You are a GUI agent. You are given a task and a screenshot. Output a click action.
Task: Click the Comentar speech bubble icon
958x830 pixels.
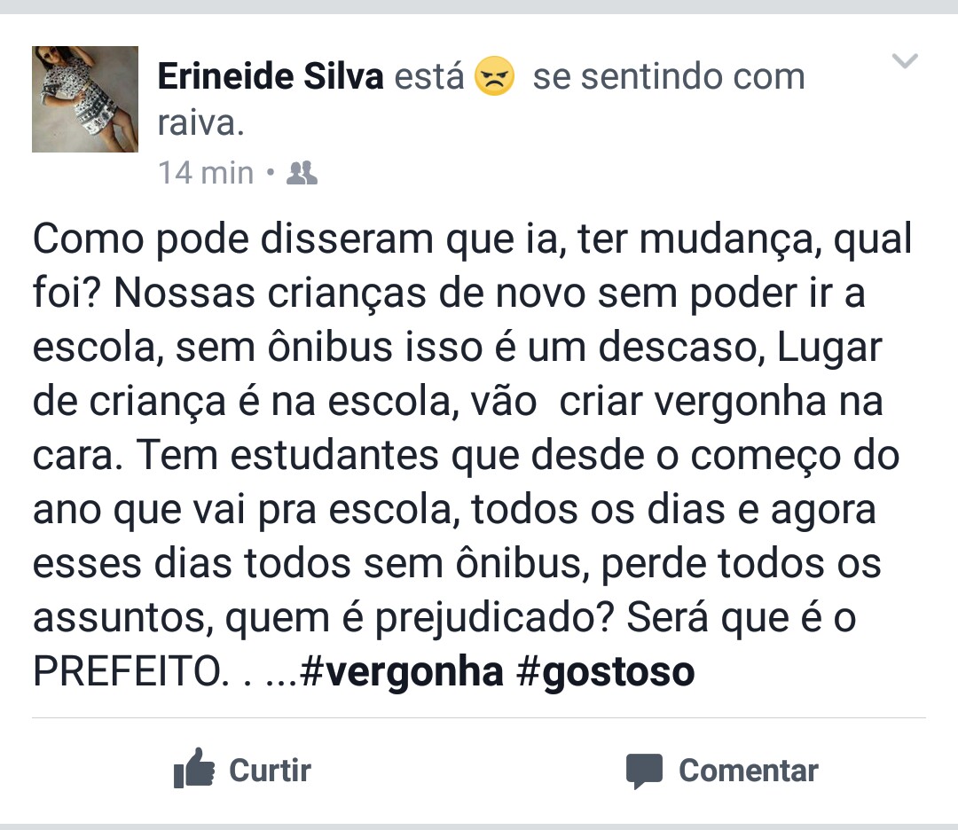coord(644,771)
